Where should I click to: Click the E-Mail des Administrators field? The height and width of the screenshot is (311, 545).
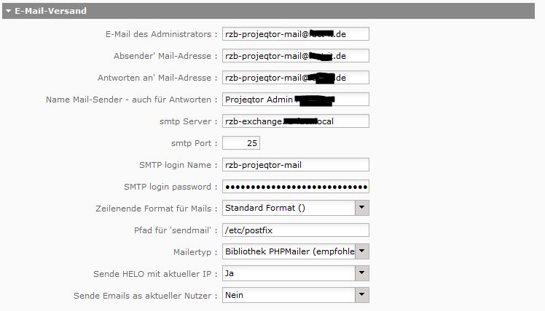[x=295, y=34]
